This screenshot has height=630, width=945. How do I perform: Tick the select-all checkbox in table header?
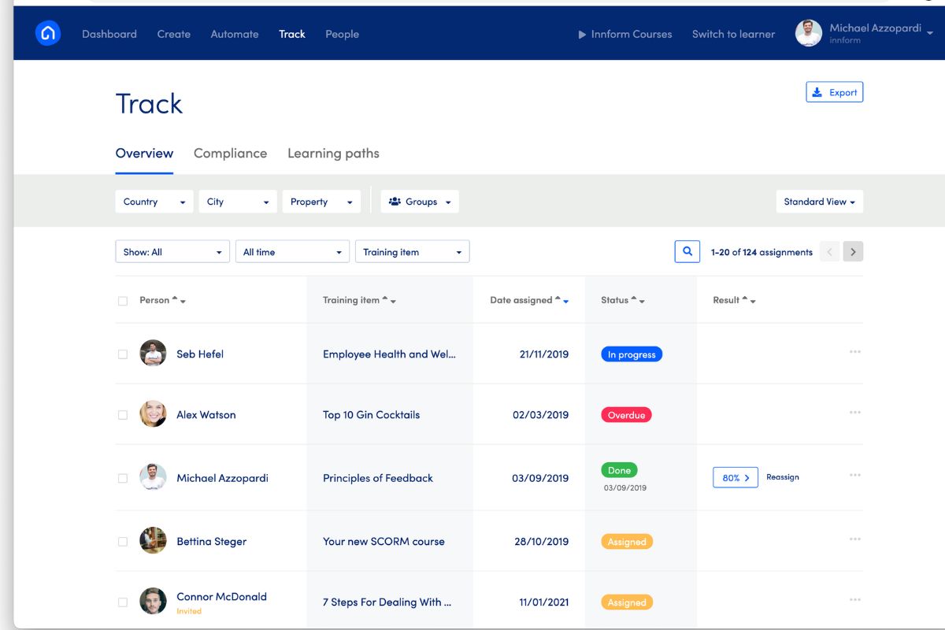click(122, 301)
